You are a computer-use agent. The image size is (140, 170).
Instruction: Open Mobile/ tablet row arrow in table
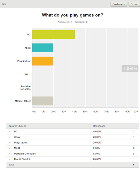coord(10,159)
